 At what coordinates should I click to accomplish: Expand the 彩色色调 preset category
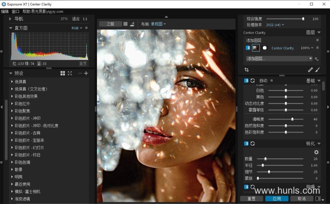(x=12, y=162)
